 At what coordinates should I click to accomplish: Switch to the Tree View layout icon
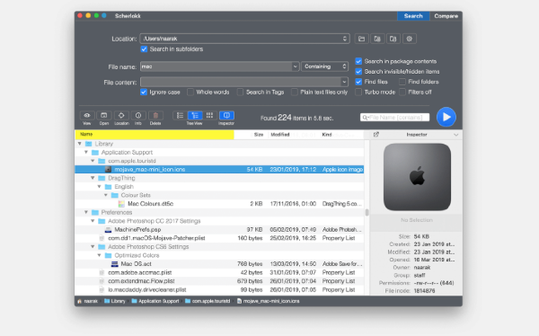(195, 116)
